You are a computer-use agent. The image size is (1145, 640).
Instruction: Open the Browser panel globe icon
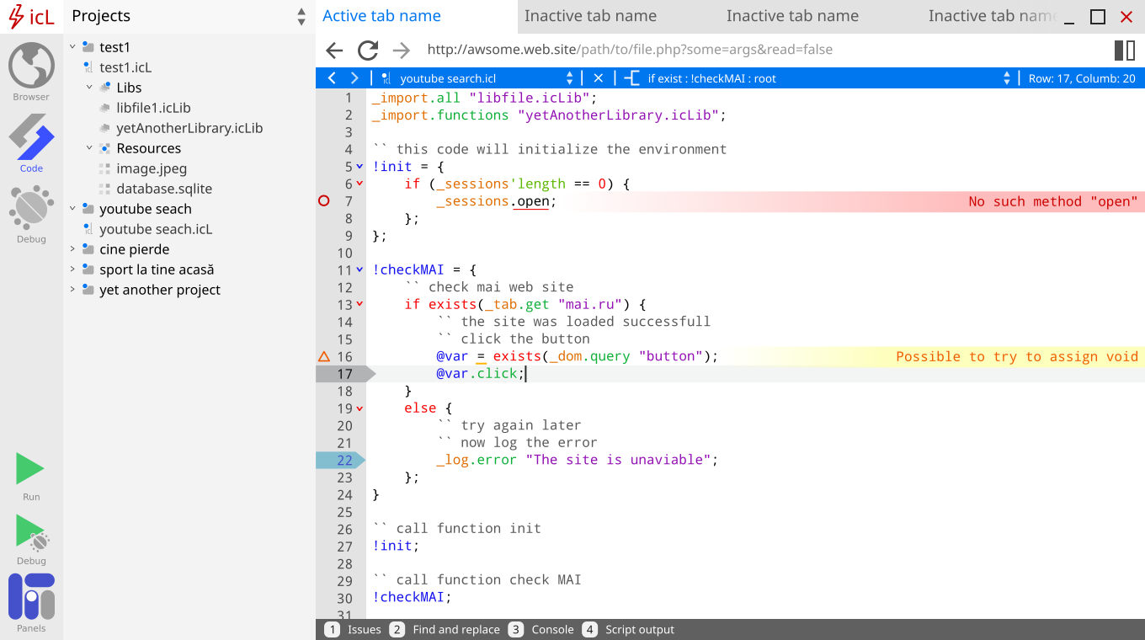pyautogui.click(x=31, y=66)
